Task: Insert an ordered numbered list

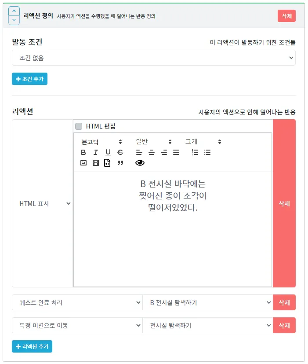Action: point(196,152)
